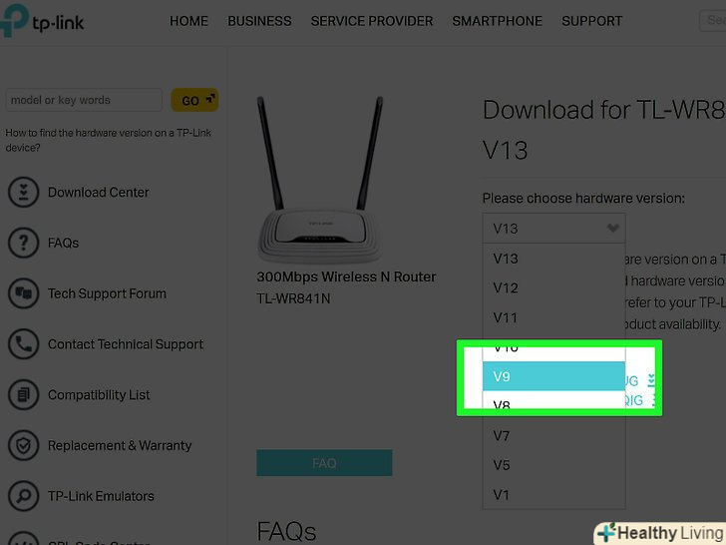Open the FAQs sidebar link

click(x=63, y=243)
